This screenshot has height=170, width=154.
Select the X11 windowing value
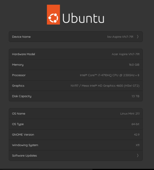coord(137,145)
